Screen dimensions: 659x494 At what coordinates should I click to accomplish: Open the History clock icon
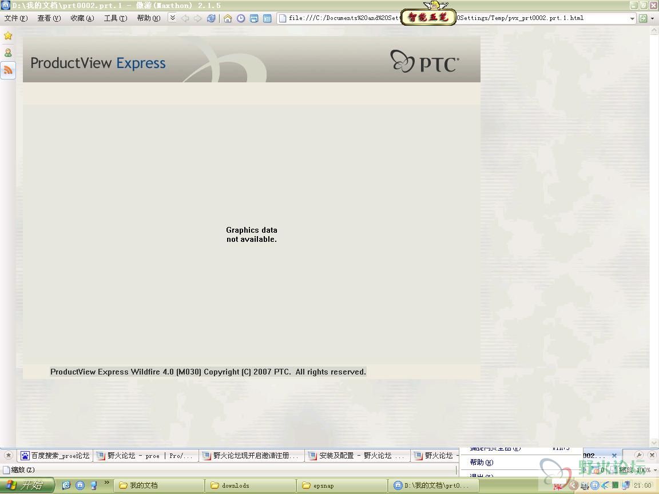click(x=241, y=18)
